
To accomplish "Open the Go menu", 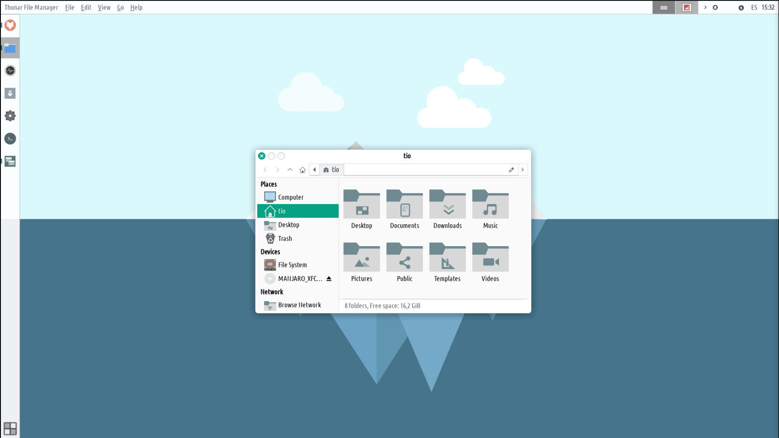I will (120, 7).
